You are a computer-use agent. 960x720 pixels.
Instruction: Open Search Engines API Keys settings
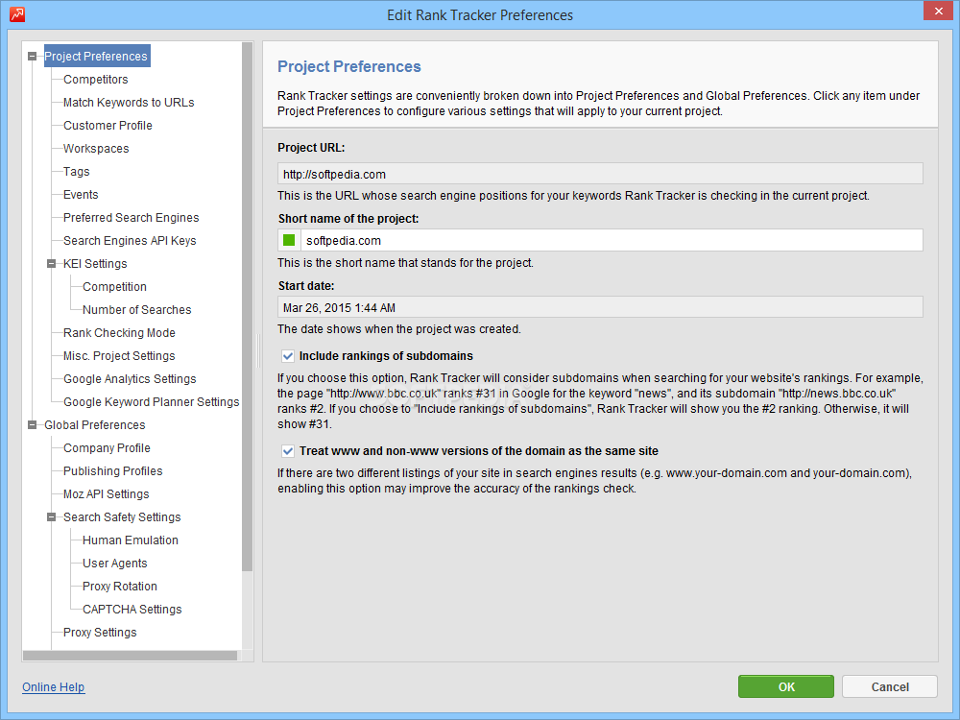130,241
